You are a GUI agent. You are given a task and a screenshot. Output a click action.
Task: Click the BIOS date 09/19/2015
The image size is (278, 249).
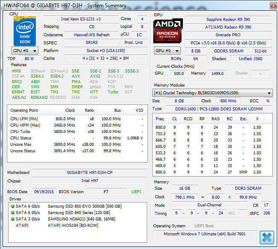[x=44, y=192]
